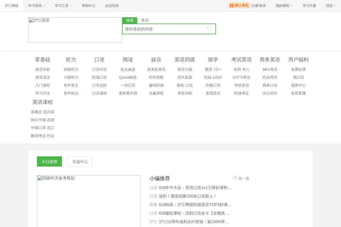Open the 沪江英语 logo image
Viewport: 341px width, 227px height.
click(75, 30)
